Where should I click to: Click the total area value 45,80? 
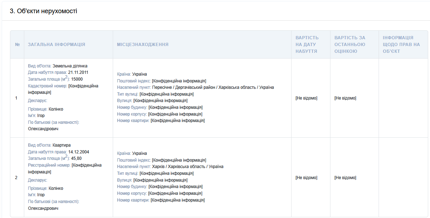click(76, 158)
